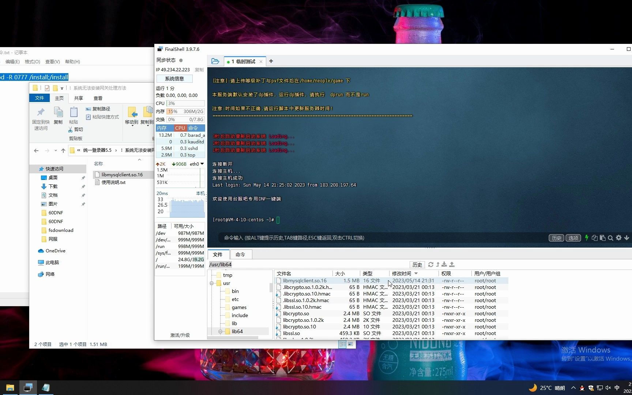Open terminal settings with the gear icon
This screenshot has width=632, height=395.
618,238
